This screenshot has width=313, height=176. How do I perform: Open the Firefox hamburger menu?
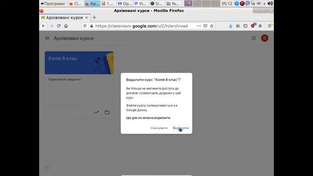click(269, 26)
